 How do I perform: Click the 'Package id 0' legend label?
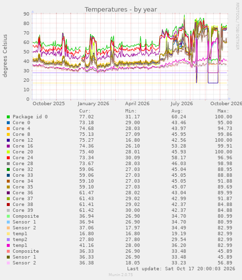[30, 117]
